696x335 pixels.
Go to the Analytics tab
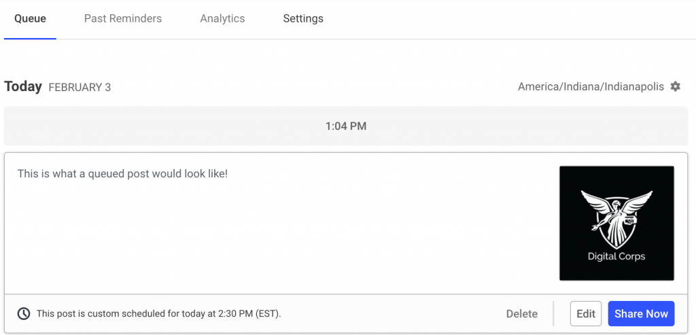(222, 19)
